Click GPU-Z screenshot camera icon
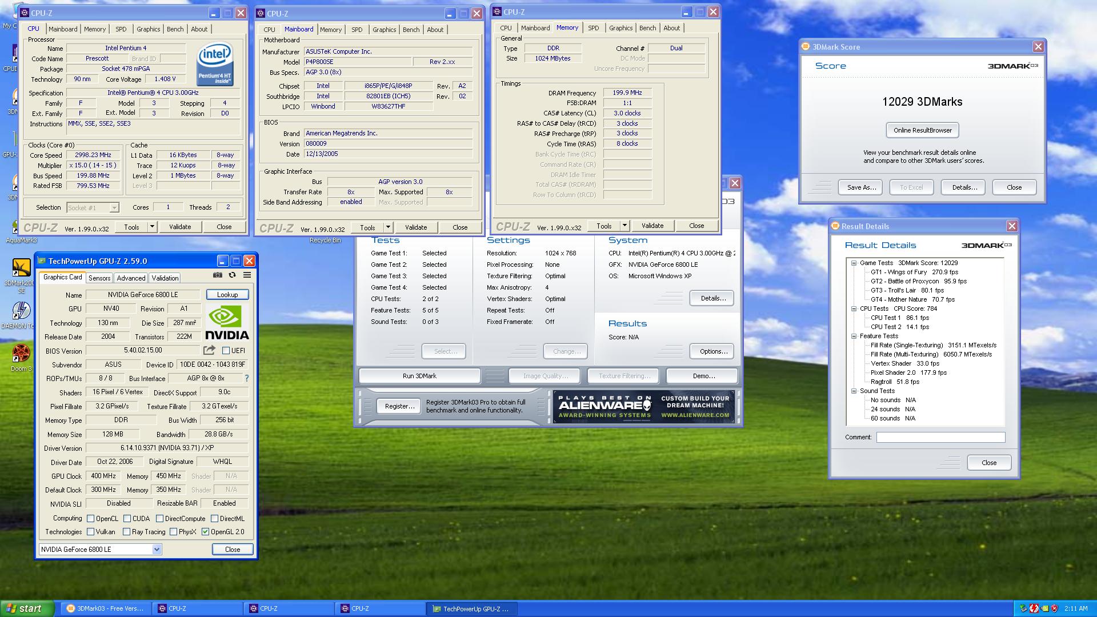This screenshot has height=617, width=1097. click(218, 275)
